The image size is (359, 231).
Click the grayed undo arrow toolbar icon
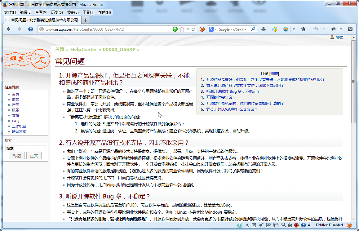(x=315, y=29)
